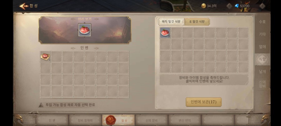This screenshot has width=281, height=126.
Task: Open the 장비 잠재력 bottom tab
Action: (x=85, y=120)
